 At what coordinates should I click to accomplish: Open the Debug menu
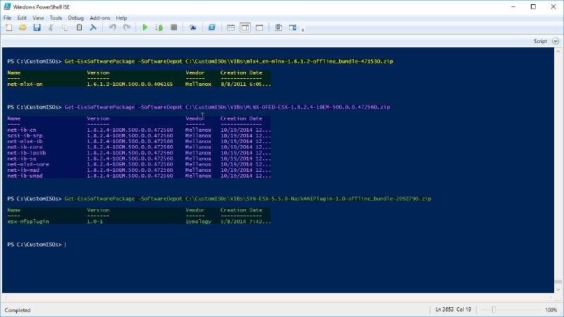[76, 18]
